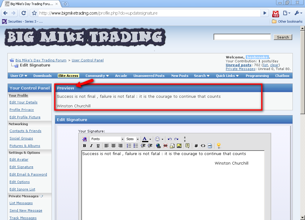Wrap selection in QUOTE tags
This screenshot has height=220, width=305.
click(188, 146)
